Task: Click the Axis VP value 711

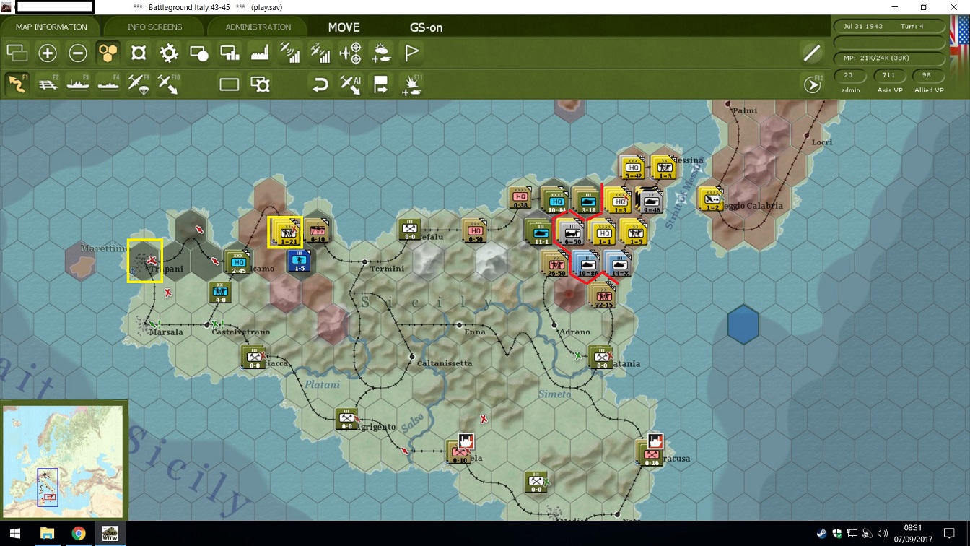Action: click(888, 75)
